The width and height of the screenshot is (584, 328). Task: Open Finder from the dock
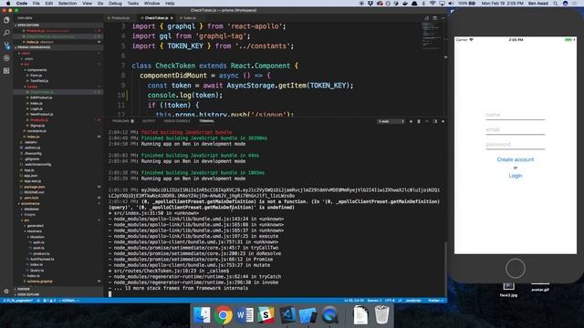pyautogui.click(x=203, y=315)
